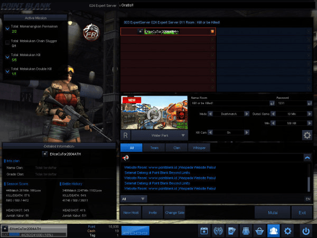Click first Website Resmi chat message
This screenshot has height=238, width=317.
coord(170,167)
